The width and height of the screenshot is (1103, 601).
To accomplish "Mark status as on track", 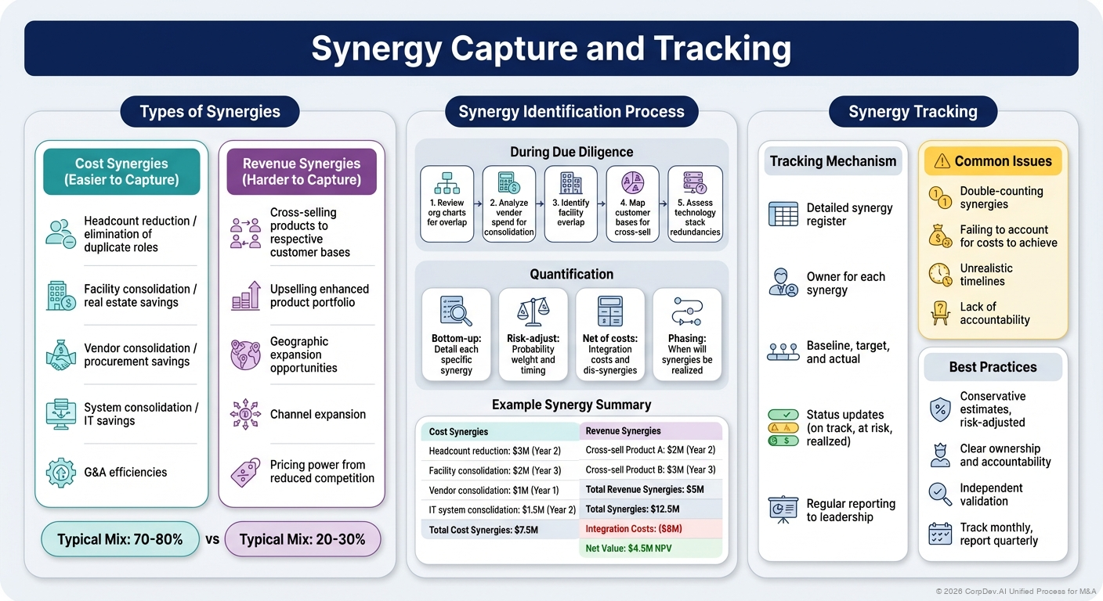I will (x=783, y=413).
